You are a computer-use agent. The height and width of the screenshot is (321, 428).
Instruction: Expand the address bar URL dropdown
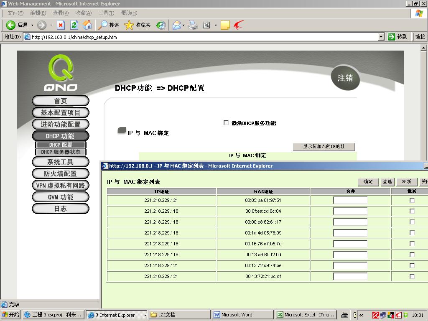pyautogui.click(x=381, y=37)
